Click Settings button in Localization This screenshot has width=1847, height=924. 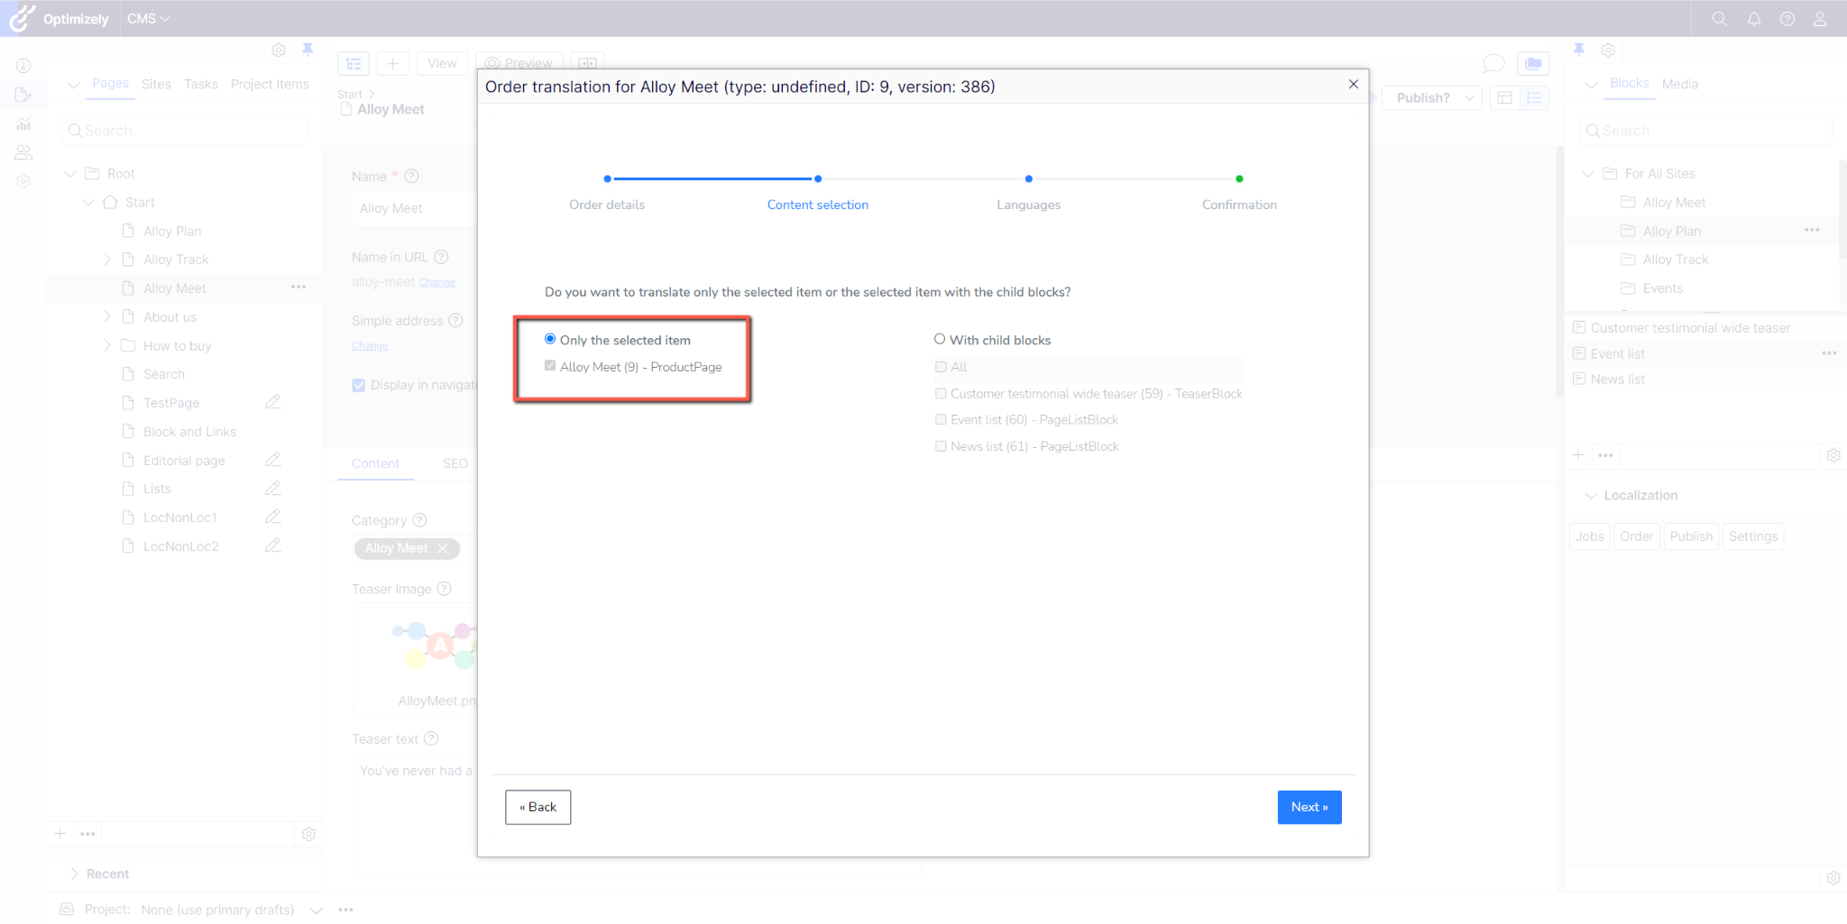pos(1753,536)
